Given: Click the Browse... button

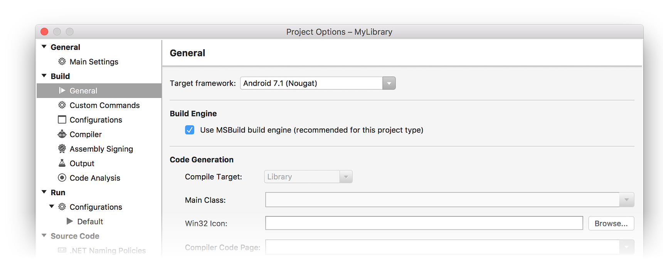Looking at the screenshot, I should 611,224.
